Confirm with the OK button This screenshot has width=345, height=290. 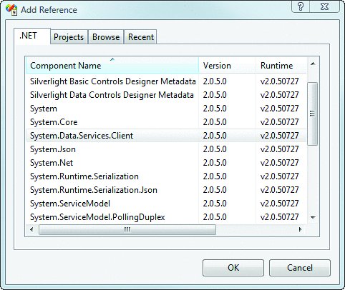point(233,268)
